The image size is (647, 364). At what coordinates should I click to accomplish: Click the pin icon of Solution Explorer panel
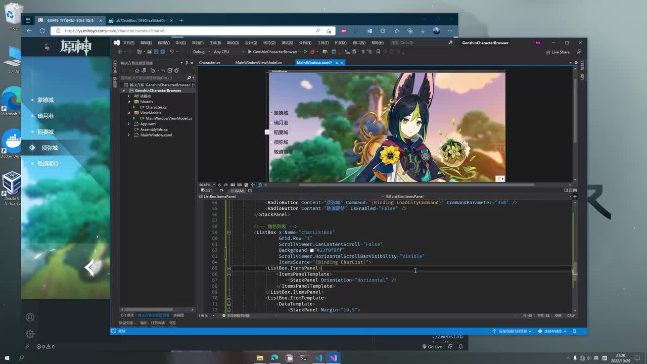point(187,63)
